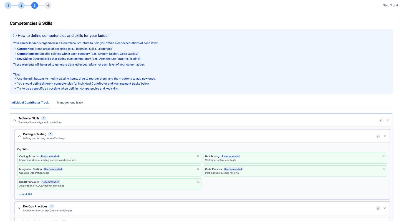Click 'Writing and testing code effectively' description

pyautogui.click(x=44, y=138)
